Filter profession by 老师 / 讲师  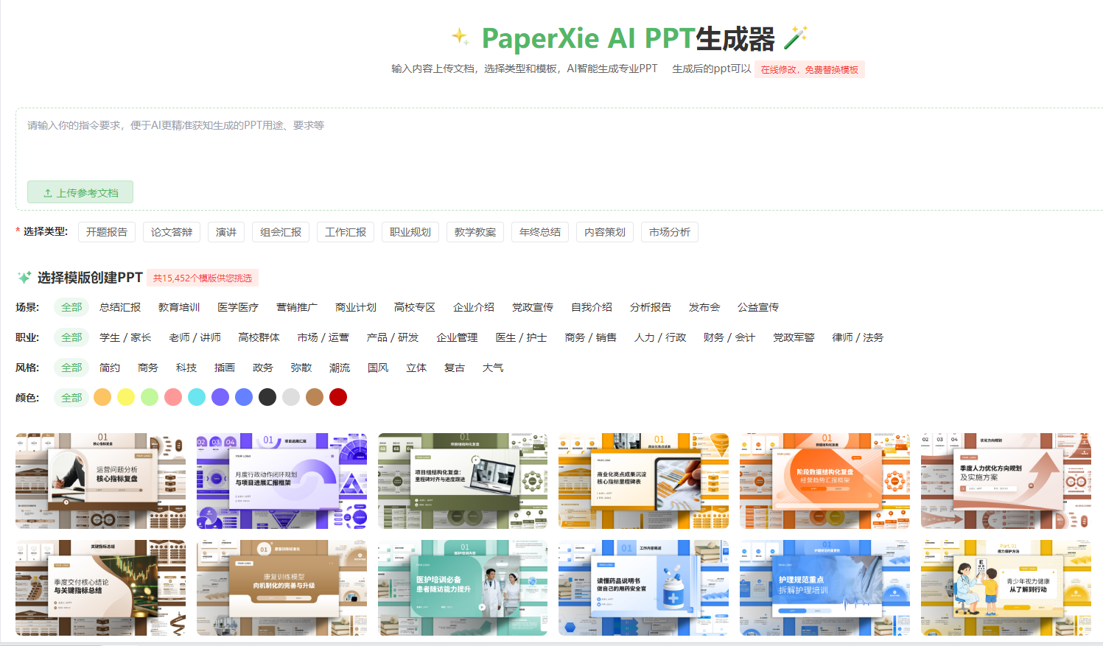(195, 337)
